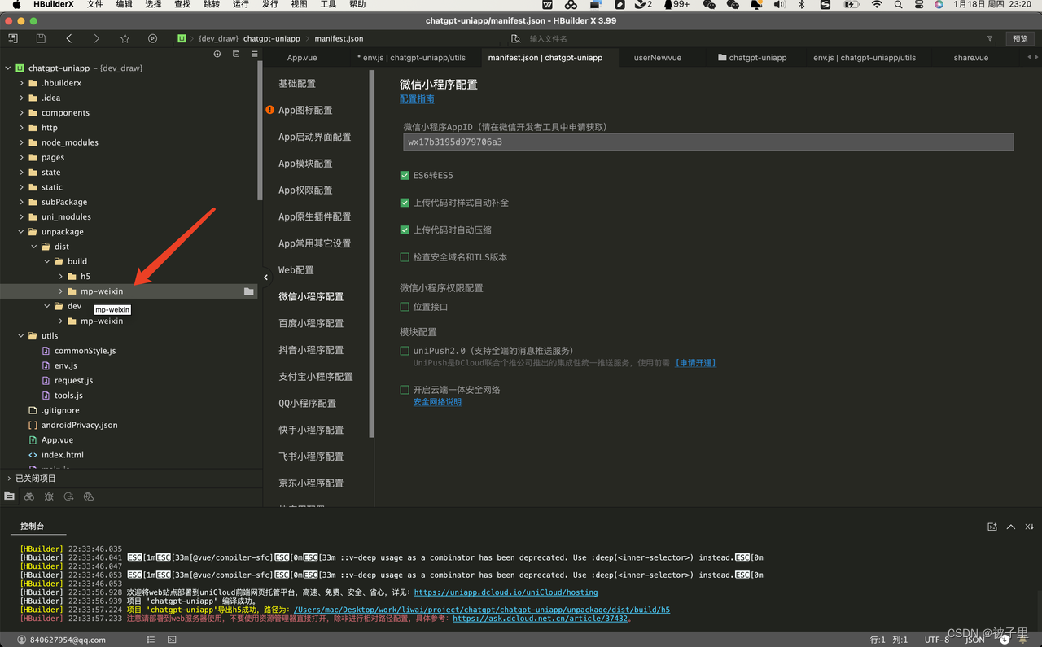Open macOS Spotlight search icon
Viewport: 1042px width, 647px height.
898,4
